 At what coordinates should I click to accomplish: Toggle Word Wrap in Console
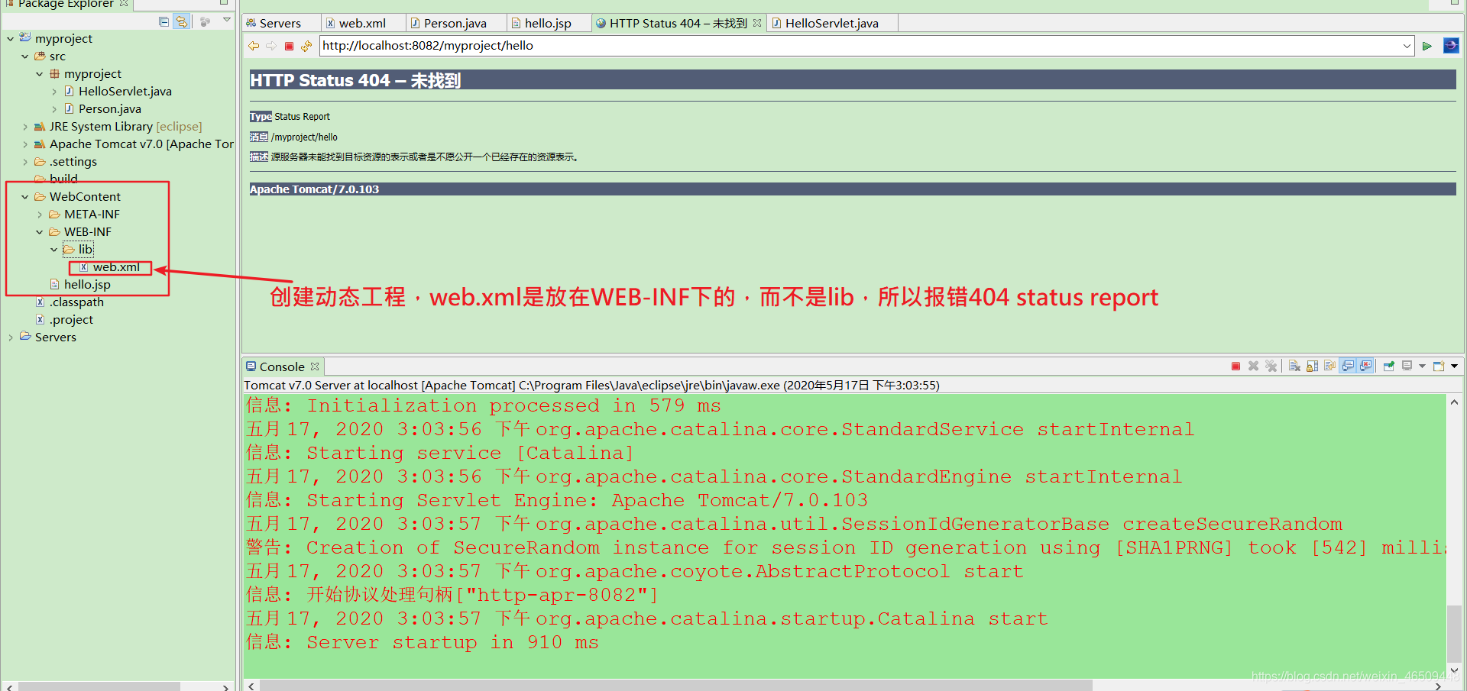point(1329,366)
